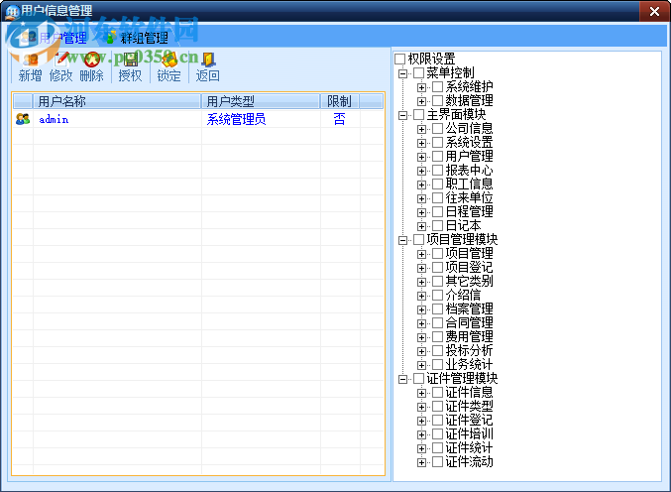Select the 往来单位 tree label
Viewport: 671px width, 492px height.
[469, 197]
